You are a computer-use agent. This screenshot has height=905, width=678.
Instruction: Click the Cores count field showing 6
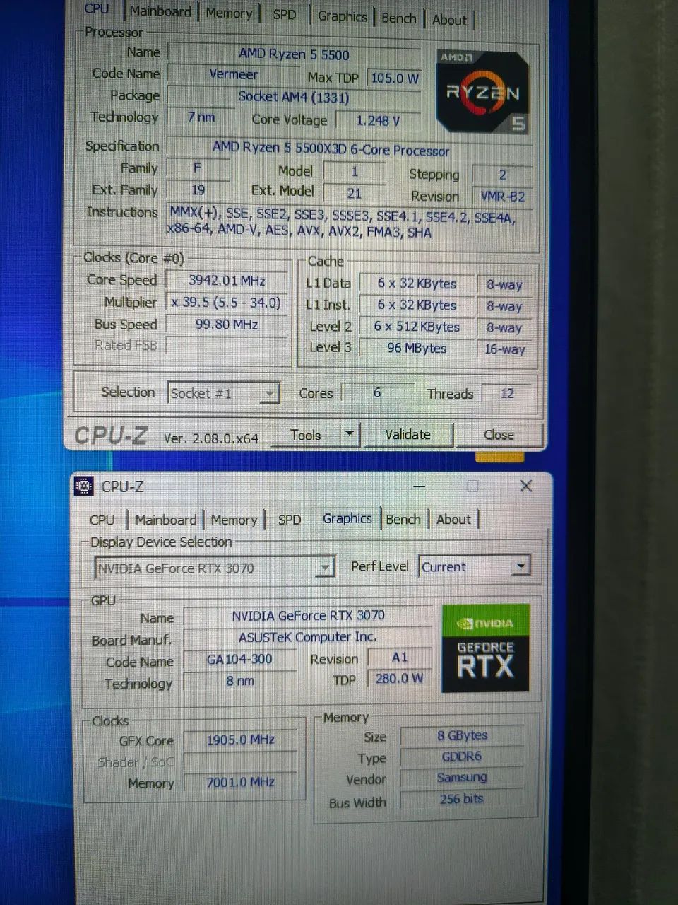click(x=376, y=392)
